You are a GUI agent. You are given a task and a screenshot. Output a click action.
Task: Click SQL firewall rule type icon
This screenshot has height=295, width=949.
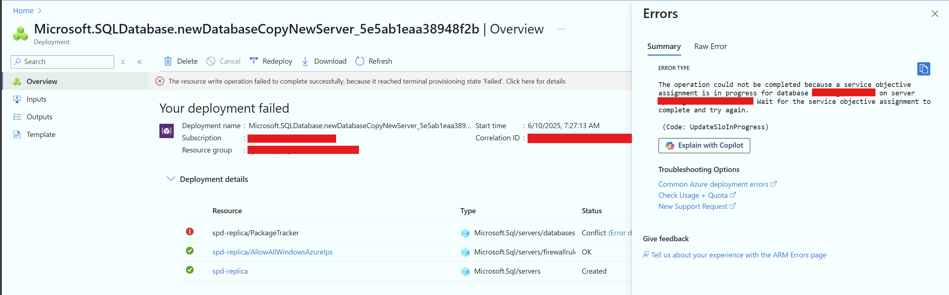[465, 252]
